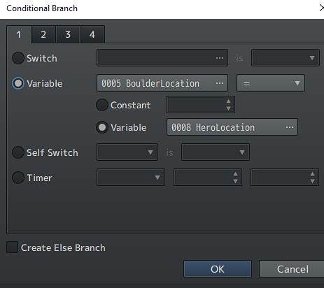
Task: Select the Timer condition radio button
Action: [18, 178]
